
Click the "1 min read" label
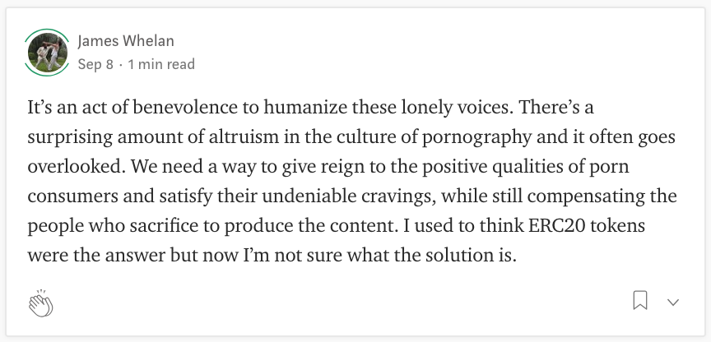click(161, 64)
